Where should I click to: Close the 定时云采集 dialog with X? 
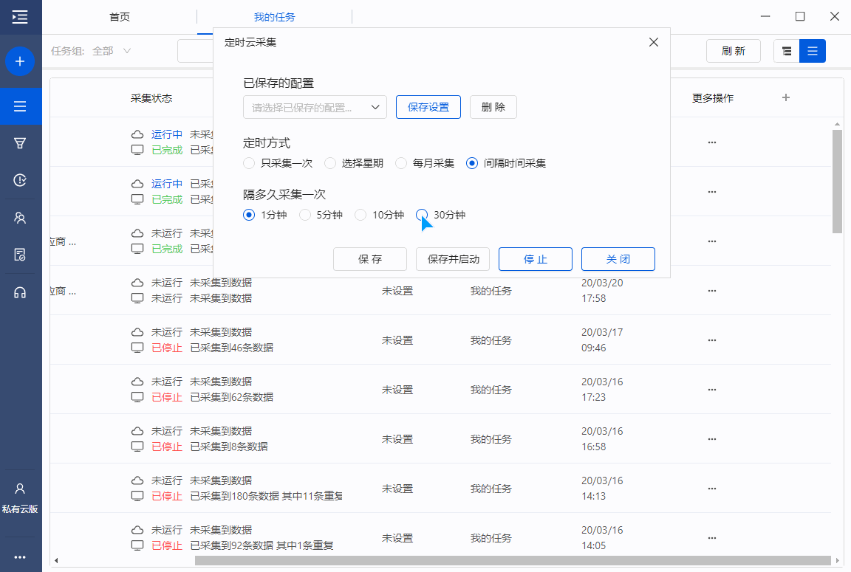tap(653, 43)
